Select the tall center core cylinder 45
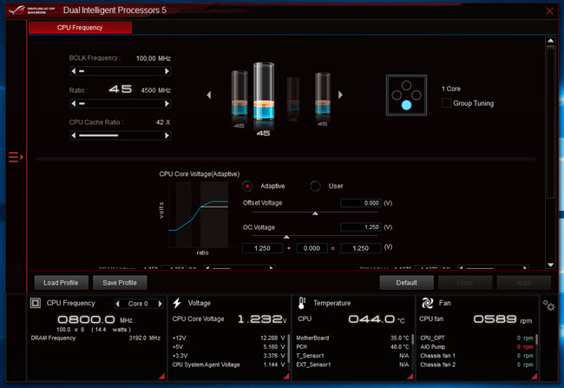564x388 pixels. (264, 92)
